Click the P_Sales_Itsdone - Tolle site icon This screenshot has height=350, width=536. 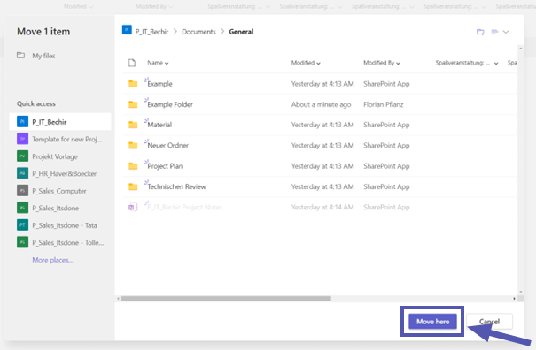22,242
